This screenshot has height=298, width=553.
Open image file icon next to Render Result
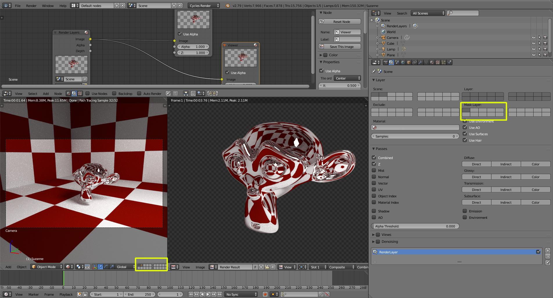pyautogui.click(x=267, y=267)
